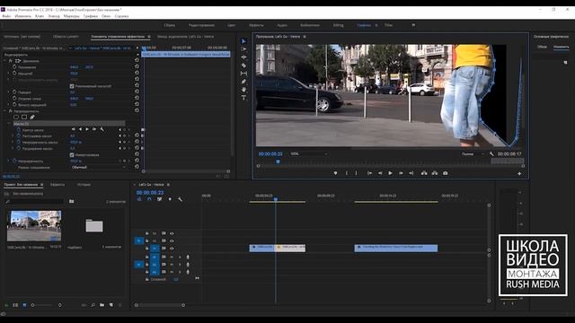575x323 pixels.
Task: Add a marker in the timeline header
Action: 170,199
